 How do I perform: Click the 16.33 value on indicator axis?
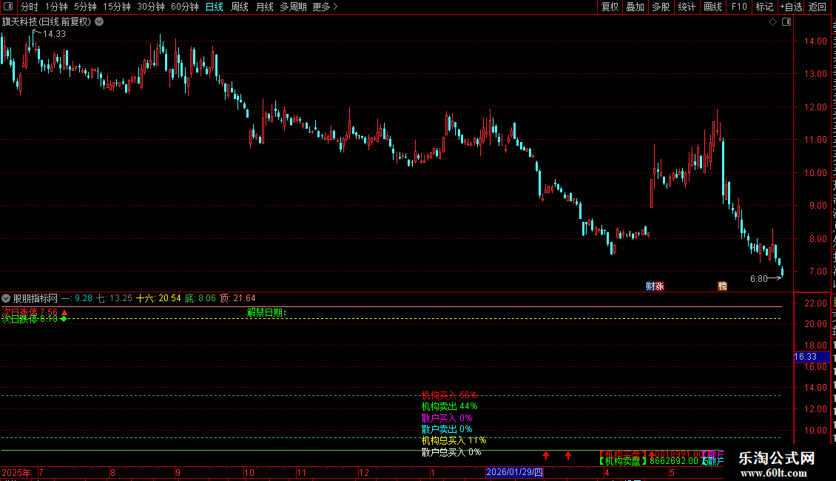806,357
